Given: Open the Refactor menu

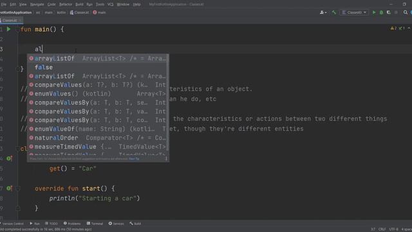Looking at the screenshot, I should click(x=66, y=5).
